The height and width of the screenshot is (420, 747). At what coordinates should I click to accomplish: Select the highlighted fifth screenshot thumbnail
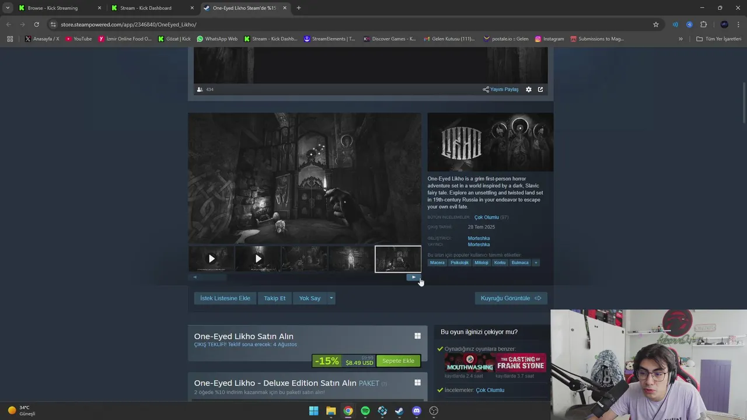pos(398,259)
